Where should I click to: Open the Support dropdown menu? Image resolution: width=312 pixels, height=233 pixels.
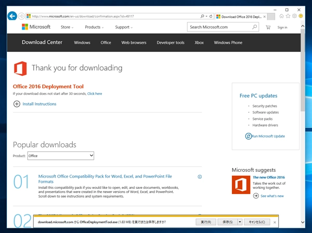coord(124,27)
